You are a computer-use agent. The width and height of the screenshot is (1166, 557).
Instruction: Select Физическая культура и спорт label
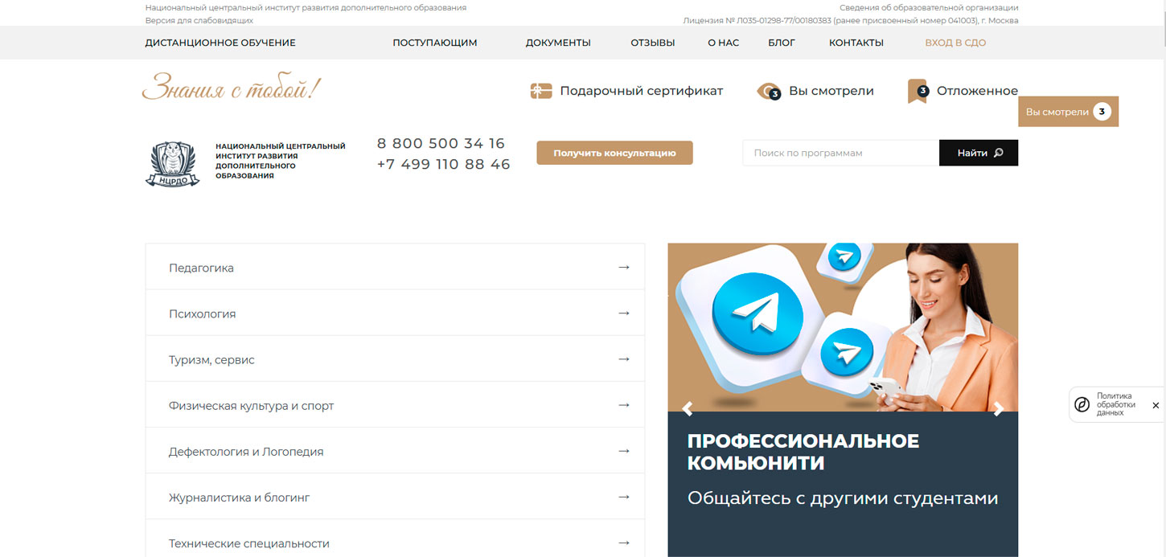pos(251,406)
